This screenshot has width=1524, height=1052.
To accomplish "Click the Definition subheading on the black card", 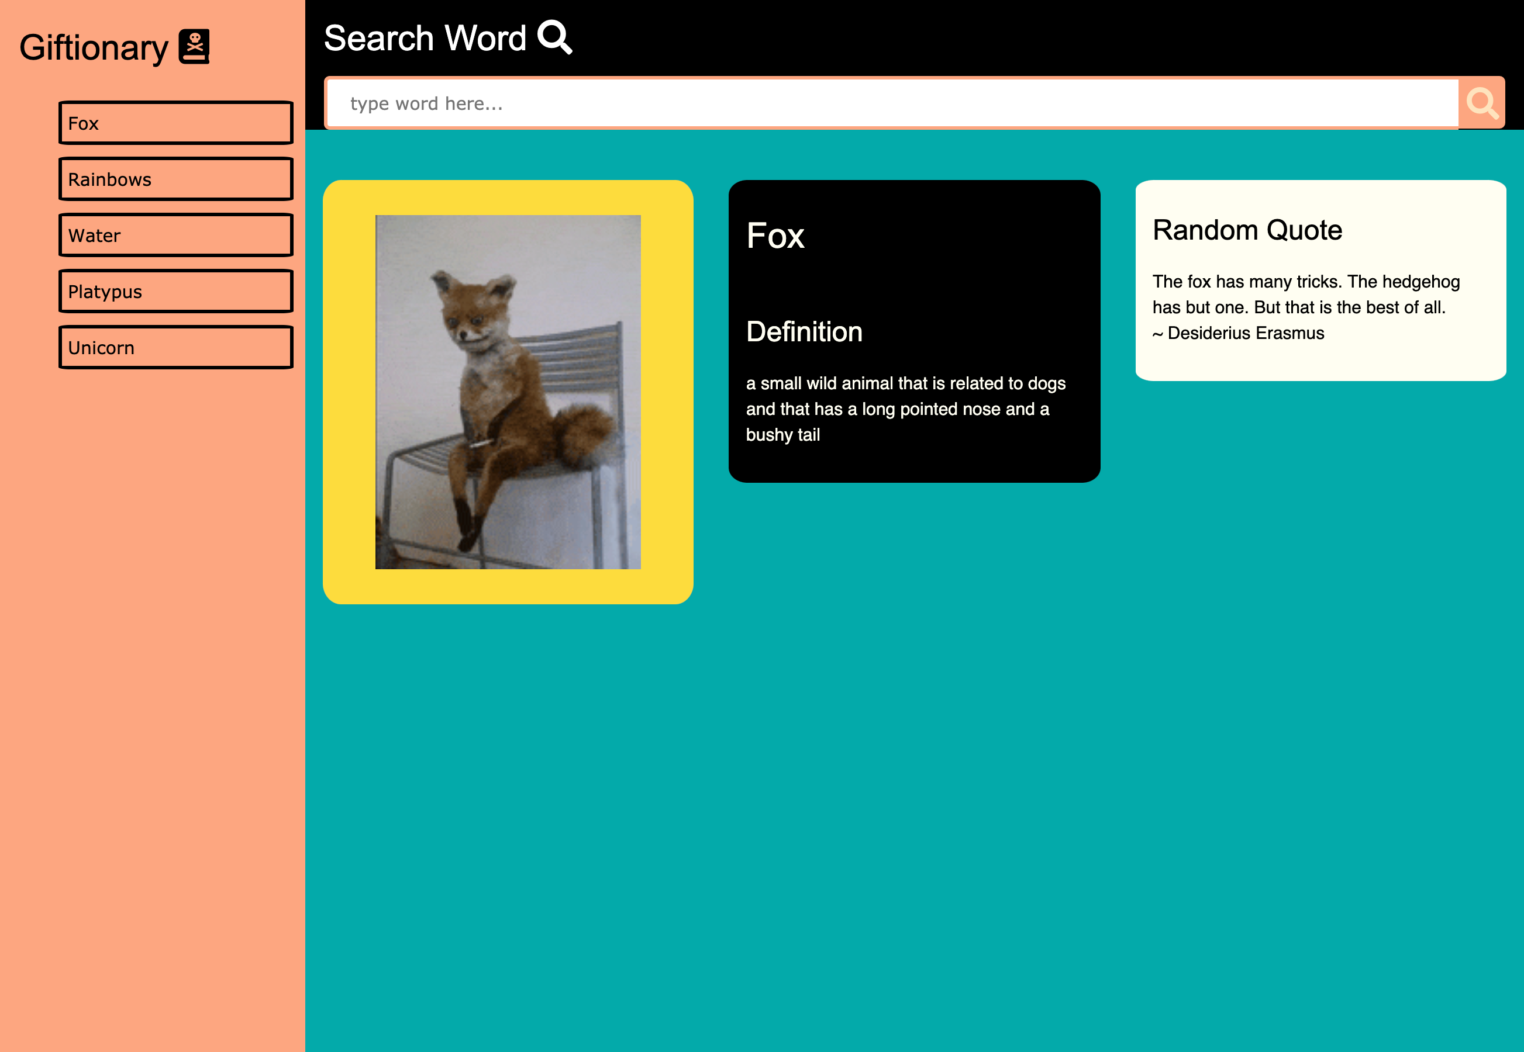I will tap(805, 331).
